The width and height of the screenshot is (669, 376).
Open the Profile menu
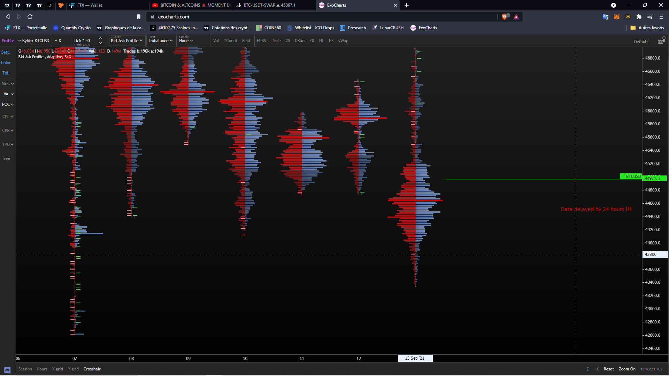coord(8,41)
